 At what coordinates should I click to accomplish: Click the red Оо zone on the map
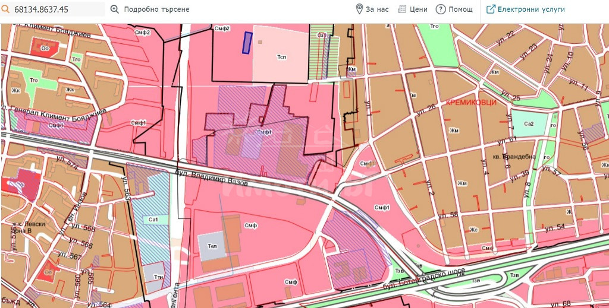point(45,47)
